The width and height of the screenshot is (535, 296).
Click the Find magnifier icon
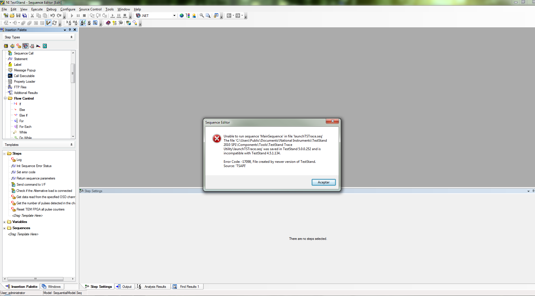point(202,16)
